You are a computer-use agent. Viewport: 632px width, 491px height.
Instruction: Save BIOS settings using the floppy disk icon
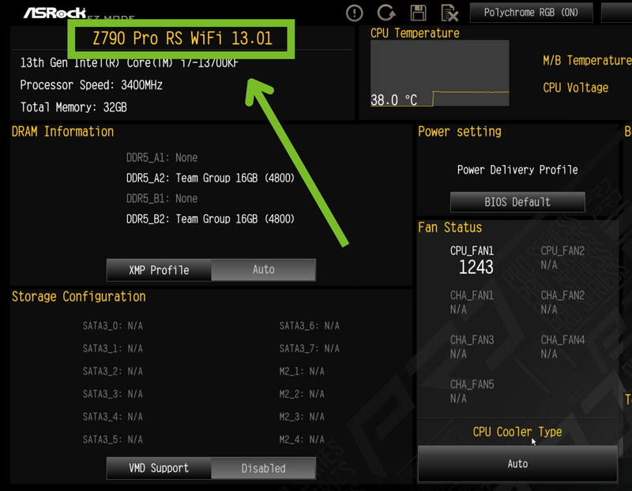click(418, 13)
